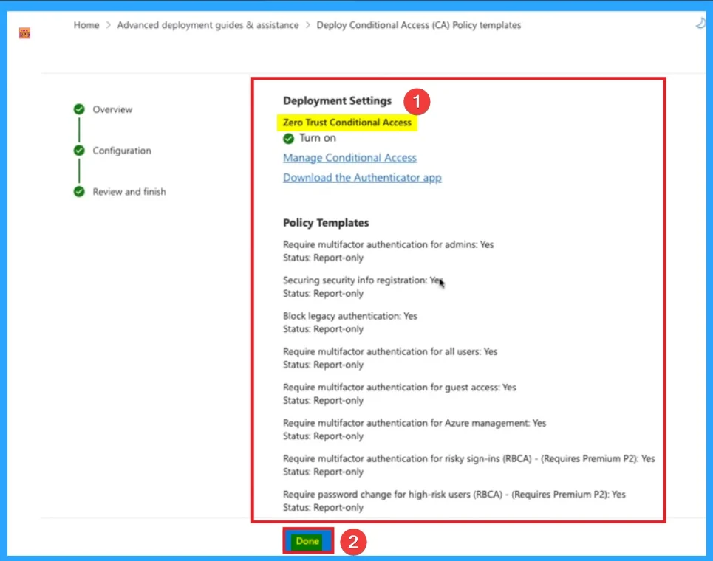Select 'Require multifactor authentication for all users' line
Image resolution: width=713 pixels, height=561 pixels.
(390, 351)
